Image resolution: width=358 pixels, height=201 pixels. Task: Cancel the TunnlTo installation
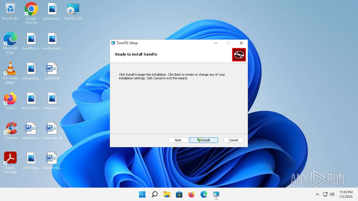(x=233, y=140)
